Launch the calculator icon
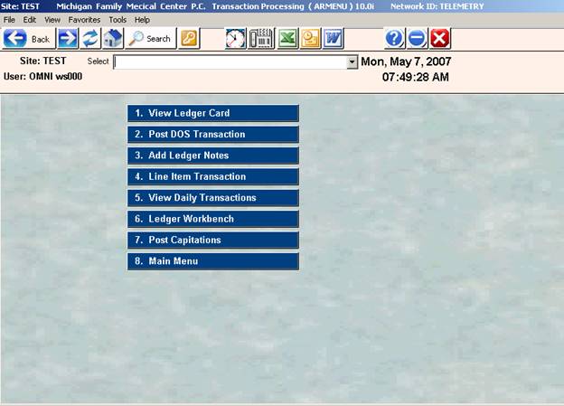This screenshot has height=406, width=564. (260, 39)
